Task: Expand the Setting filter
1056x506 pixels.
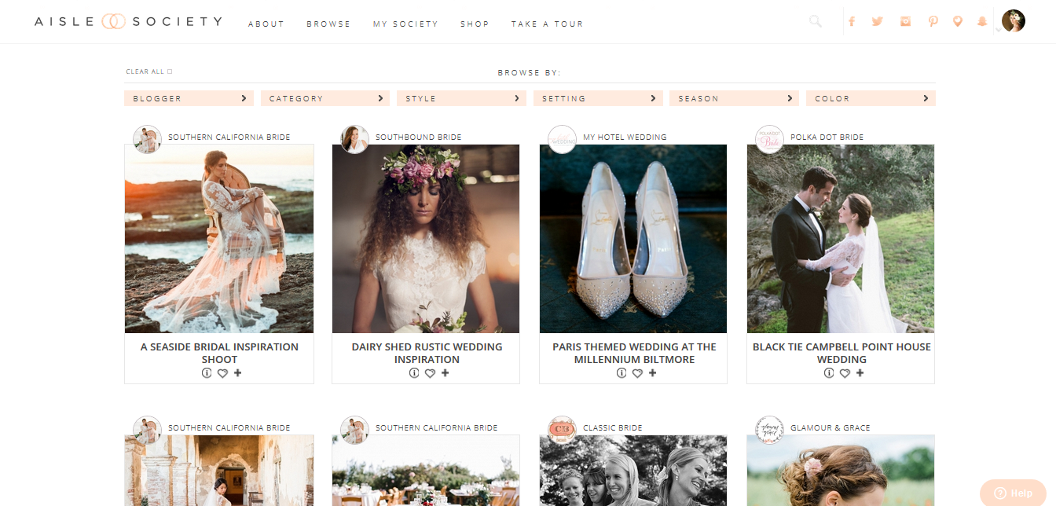Action: 598,98
